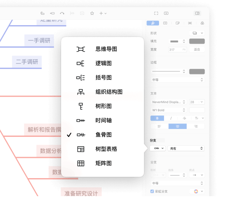Select 一手调研 topic
This screenshot has height=197, width=226.
point(39,40)
